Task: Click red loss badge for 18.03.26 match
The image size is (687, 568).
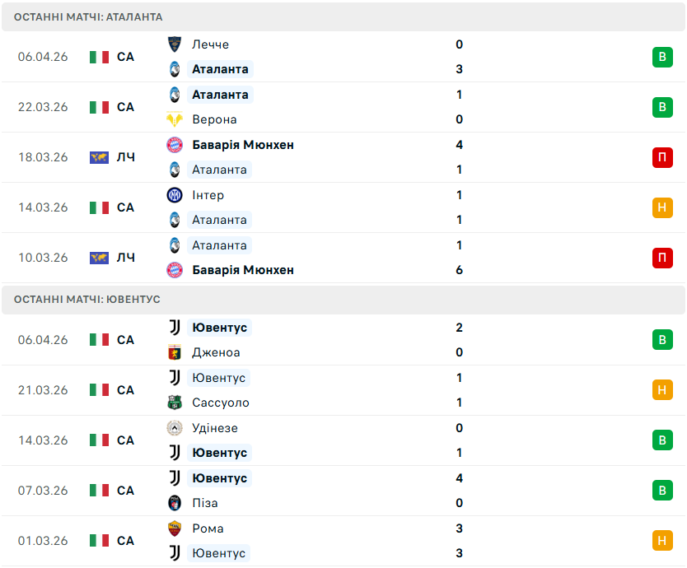Action: [x=662, y=157]
